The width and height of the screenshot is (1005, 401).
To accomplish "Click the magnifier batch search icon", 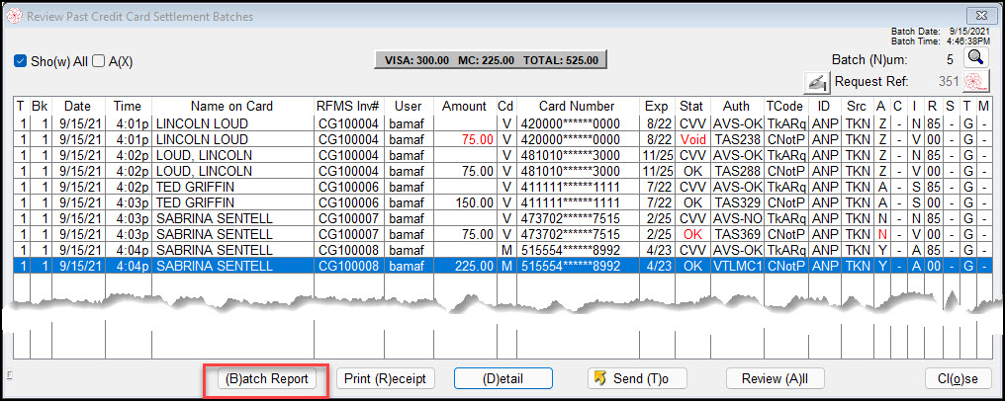I will coord(976,58).
